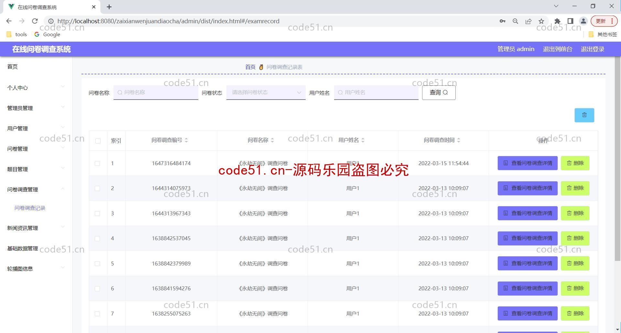621x333 pixels.
Task: Open the 问卷调查记录 submenu item
Action: tap(30, 208)
